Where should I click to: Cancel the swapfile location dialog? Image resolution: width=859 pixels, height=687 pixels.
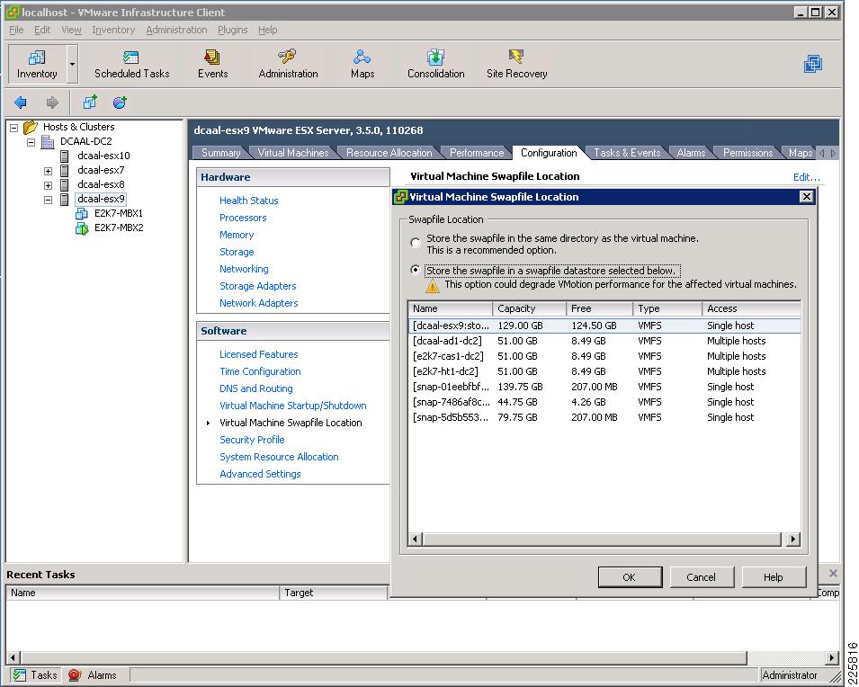[702, 577]
